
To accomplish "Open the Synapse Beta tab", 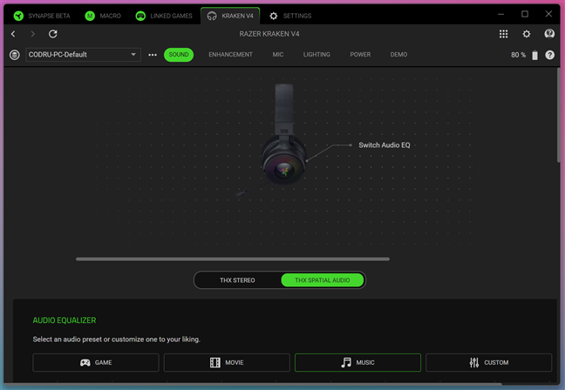I will (42, 16).
